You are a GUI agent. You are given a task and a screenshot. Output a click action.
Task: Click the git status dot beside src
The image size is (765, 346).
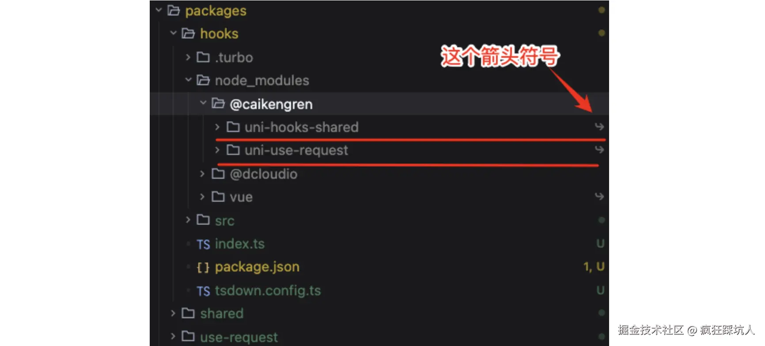601,220
